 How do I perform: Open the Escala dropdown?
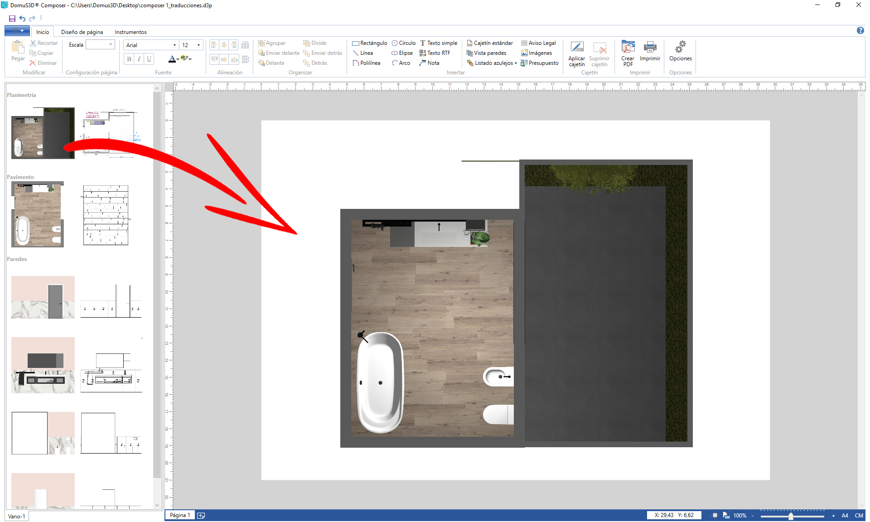(111, 44)
